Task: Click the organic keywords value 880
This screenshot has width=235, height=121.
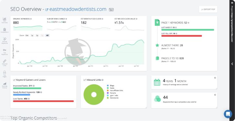Action: click(16, 23)
